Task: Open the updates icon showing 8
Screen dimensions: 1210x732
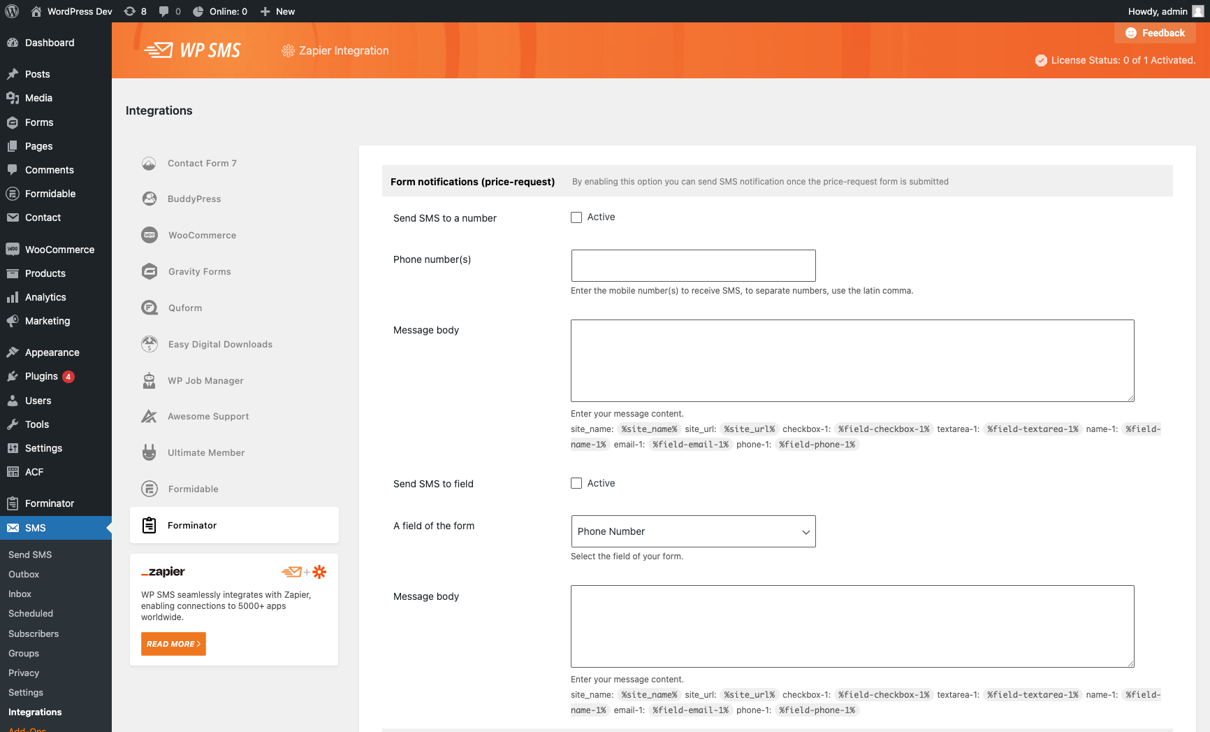Action: 130,11
